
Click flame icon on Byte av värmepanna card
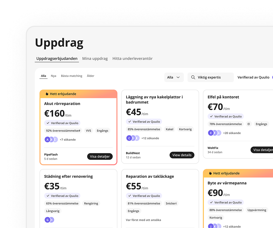(210, 173)
